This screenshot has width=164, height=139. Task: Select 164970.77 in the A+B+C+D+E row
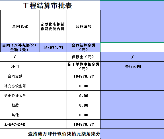click(x=83, y=124)
